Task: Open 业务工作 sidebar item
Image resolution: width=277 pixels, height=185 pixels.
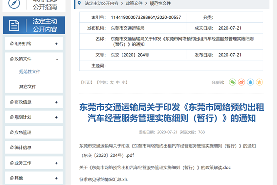Action: point(34,163)
